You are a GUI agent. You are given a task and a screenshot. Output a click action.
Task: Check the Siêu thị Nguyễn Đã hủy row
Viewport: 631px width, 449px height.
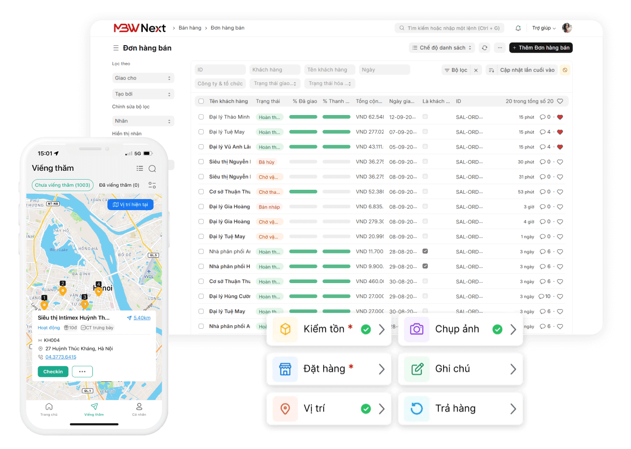201,162
